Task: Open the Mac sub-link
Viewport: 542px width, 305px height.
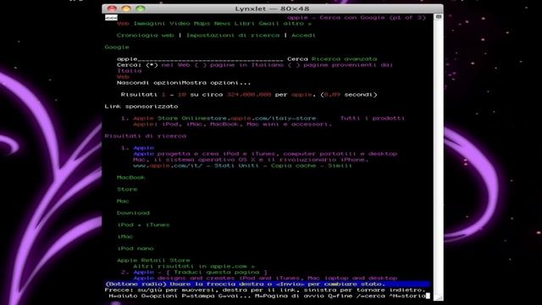Action: coord(123,202)
